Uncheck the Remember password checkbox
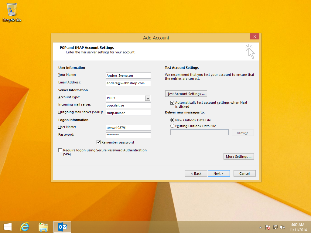Viewport: 311px width, 233px height. click(99, 142)
